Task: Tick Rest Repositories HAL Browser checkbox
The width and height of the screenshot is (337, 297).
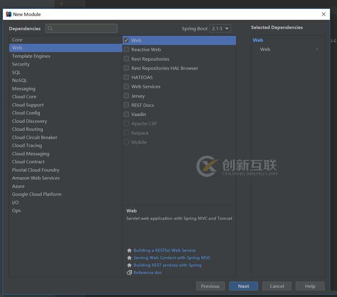Action: click(126, 68)
